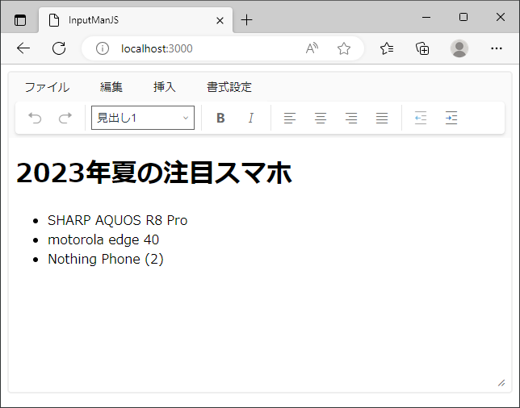
Task: Open the browser profile avatar
Action: (459, 48)
